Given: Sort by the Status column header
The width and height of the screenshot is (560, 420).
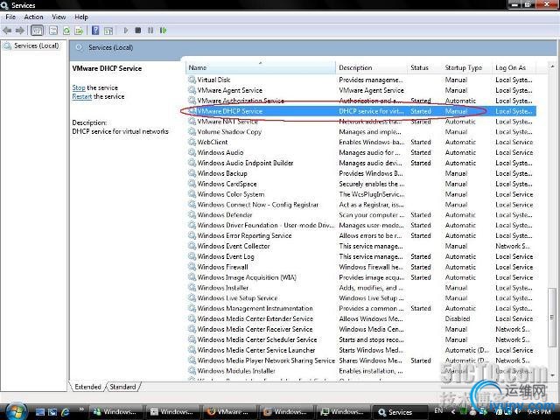Looking at the screenshot, I should pos(424,67).
